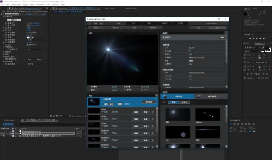Click OK button in Optical Flares dialog
This screenshot has width=272, height=160.
coord(217,28)
